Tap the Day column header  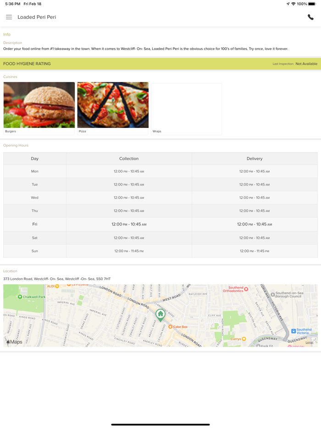[x=35, y=159]
